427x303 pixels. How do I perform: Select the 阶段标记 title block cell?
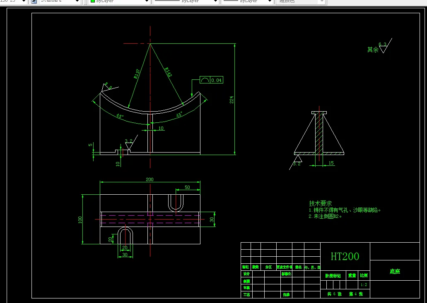333,276
